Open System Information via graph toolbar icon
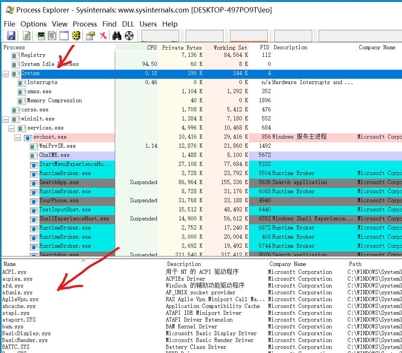 pyautogui.click(x=40, y=36)
